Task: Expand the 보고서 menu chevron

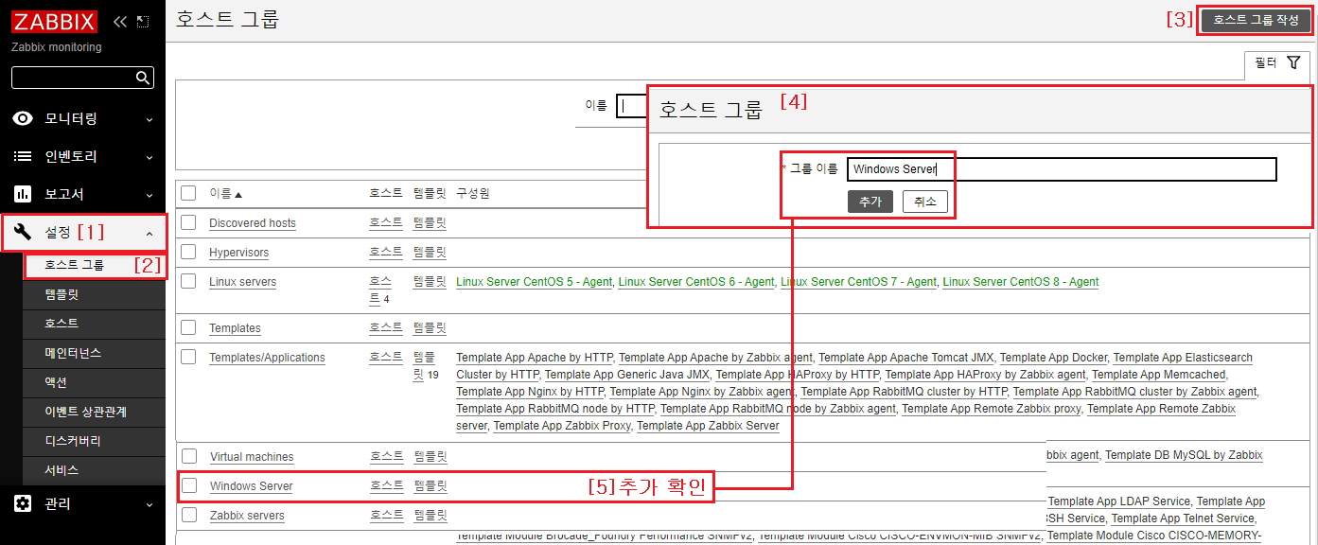Action: click(149, 195)
